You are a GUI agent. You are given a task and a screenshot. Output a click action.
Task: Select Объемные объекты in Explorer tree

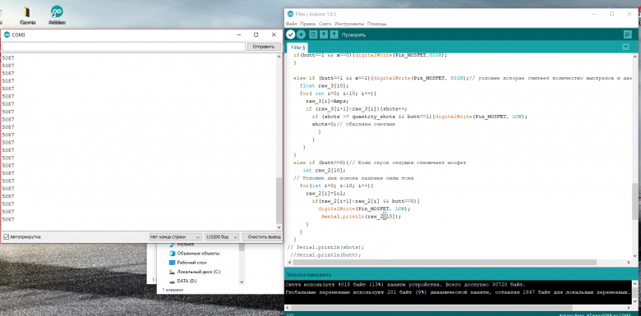tap(198, 254)
